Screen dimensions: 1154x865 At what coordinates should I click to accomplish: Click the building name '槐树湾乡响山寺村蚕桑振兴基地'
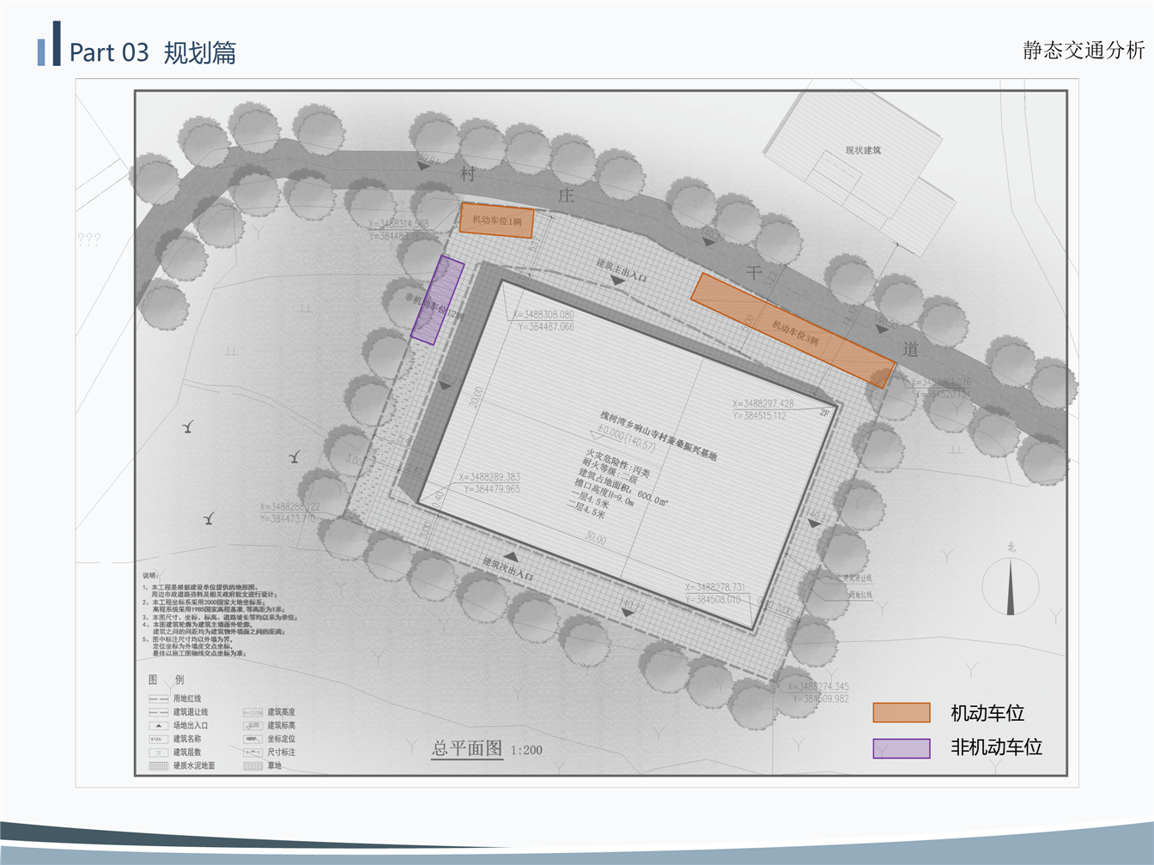point(659,435)
